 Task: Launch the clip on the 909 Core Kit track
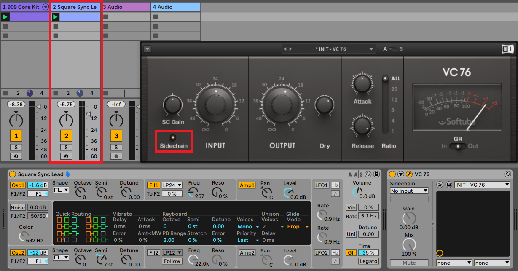pos(5,17)
